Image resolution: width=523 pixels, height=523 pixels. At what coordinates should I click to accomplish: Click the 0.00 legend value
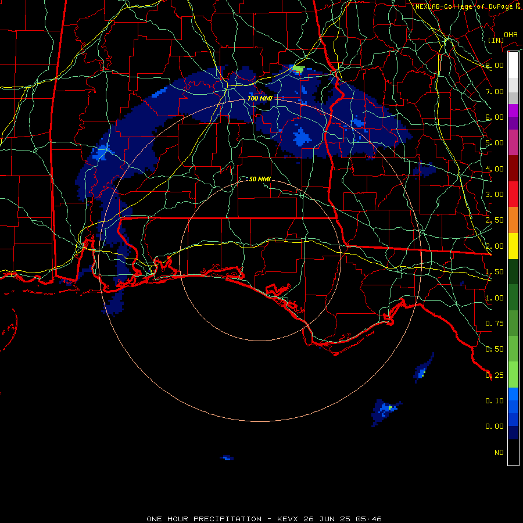tap(495, 427)
